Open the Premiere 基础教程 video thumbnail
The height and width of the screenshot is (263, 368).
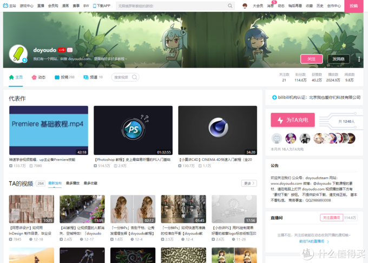coord(48,130)
